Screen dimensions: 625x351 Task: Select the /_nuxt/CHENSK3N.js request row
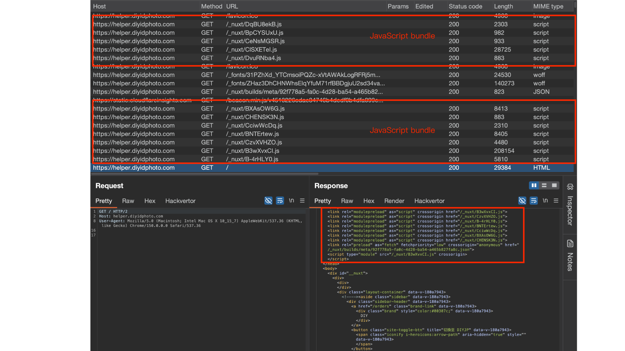(332, 117)
